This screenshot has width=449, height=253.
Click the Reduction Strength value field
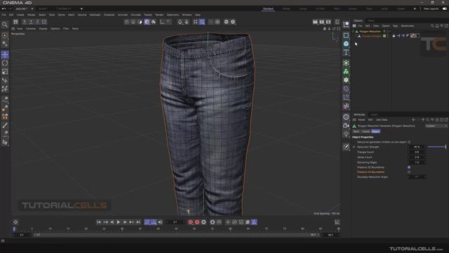point(417,147)
